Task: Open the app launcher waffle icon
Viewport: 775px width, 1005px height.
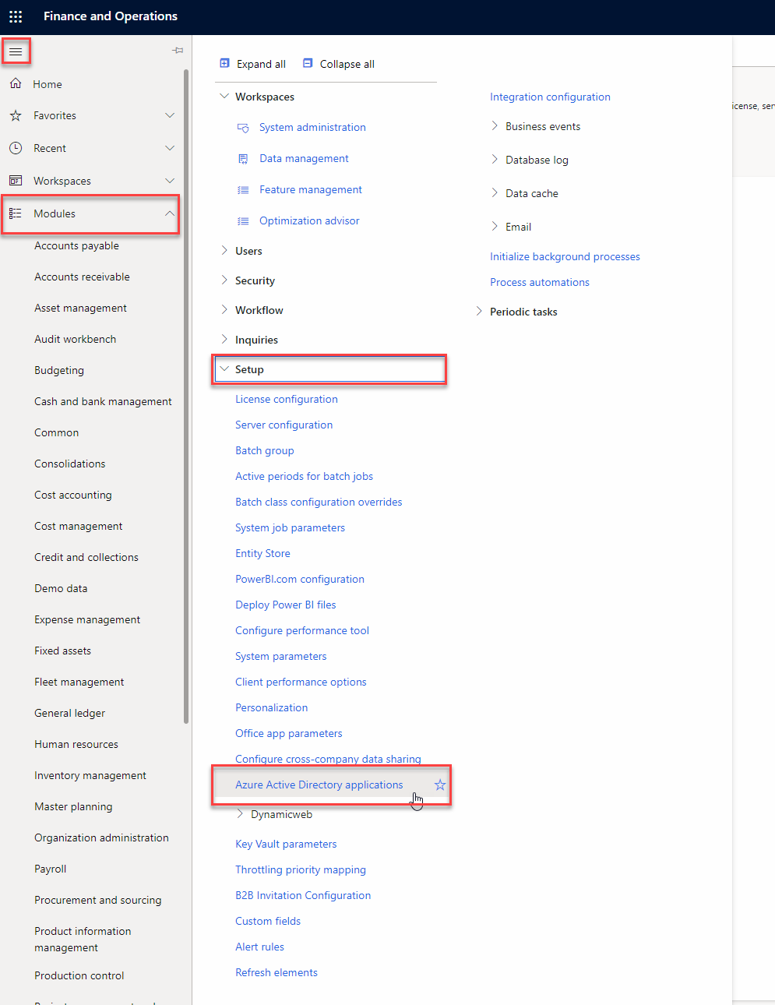Action: coord(16,16)
